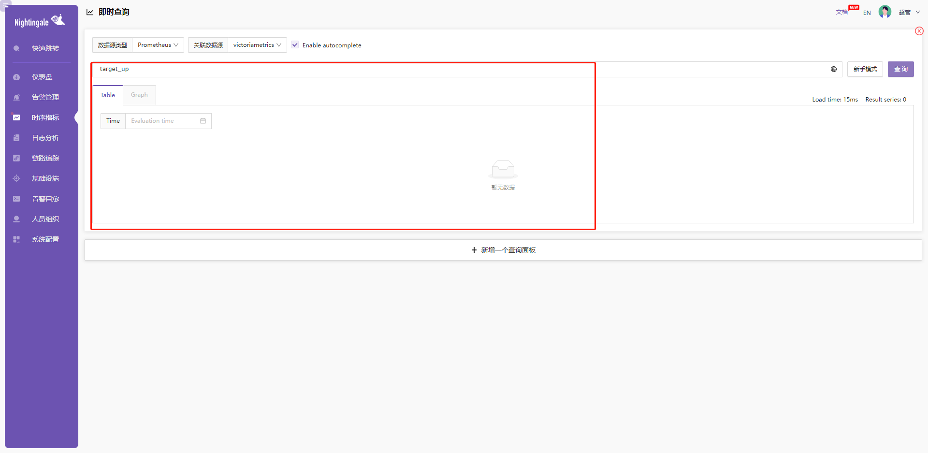Click the 时序指标 highlighted sidebar item
The width and height of the screenshot is (928, 453).
point(45,117)
